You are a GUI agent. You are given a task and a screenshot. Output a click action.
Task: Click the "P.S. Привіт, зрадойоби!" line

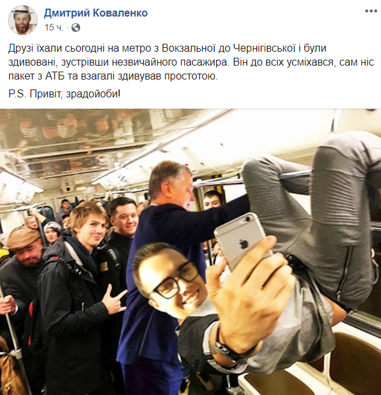coord(64,94)
